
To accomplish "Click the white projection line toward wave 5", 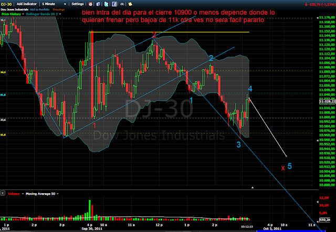I will pyautogui.click(x=268, y=127).
